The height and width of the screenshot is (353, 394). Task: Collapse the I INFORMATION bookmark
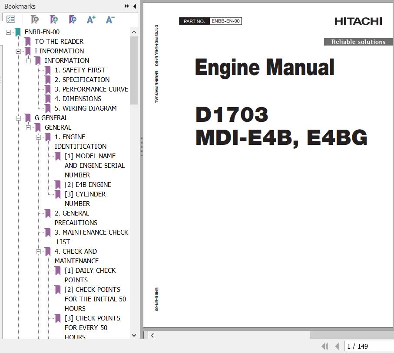pyautogui.click(x=18, y=51)
